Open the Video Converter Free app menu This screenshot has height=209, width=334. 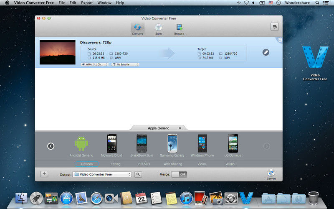(34, 3)
